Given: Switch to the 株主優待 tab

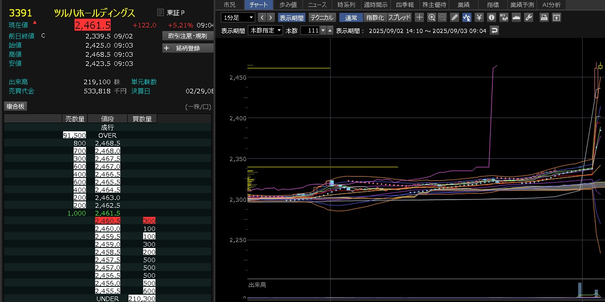Looking at the screenshot, I should click(434, 5).
